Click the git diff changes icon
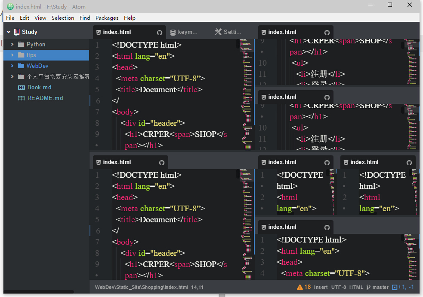 tap(395, 287)
